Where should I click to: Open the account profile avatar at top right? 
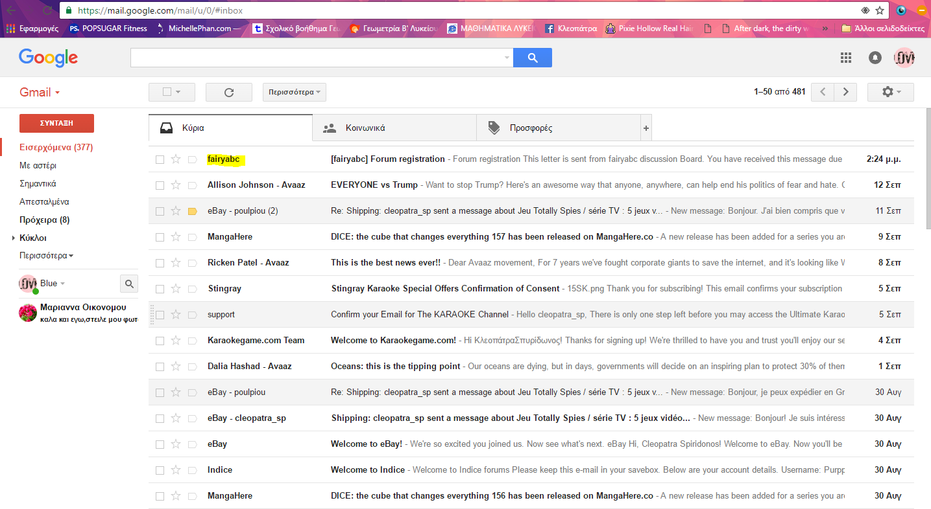point(904,58)
